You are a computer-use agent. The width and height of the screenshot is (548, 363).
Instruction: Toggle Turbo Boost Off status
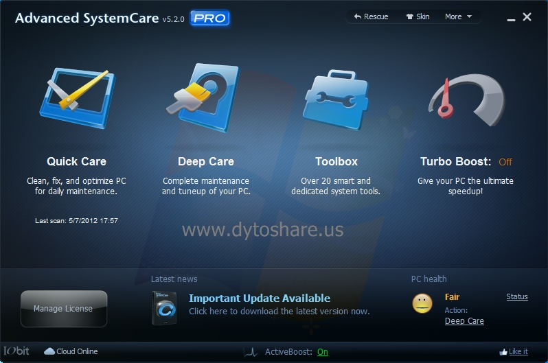[x=505, y=162]
